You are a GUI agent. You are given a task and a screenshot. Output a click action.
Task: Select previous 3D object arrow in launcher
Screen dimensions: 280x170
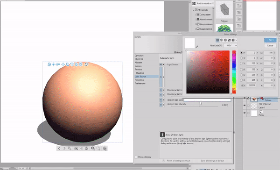click(59, 149)
